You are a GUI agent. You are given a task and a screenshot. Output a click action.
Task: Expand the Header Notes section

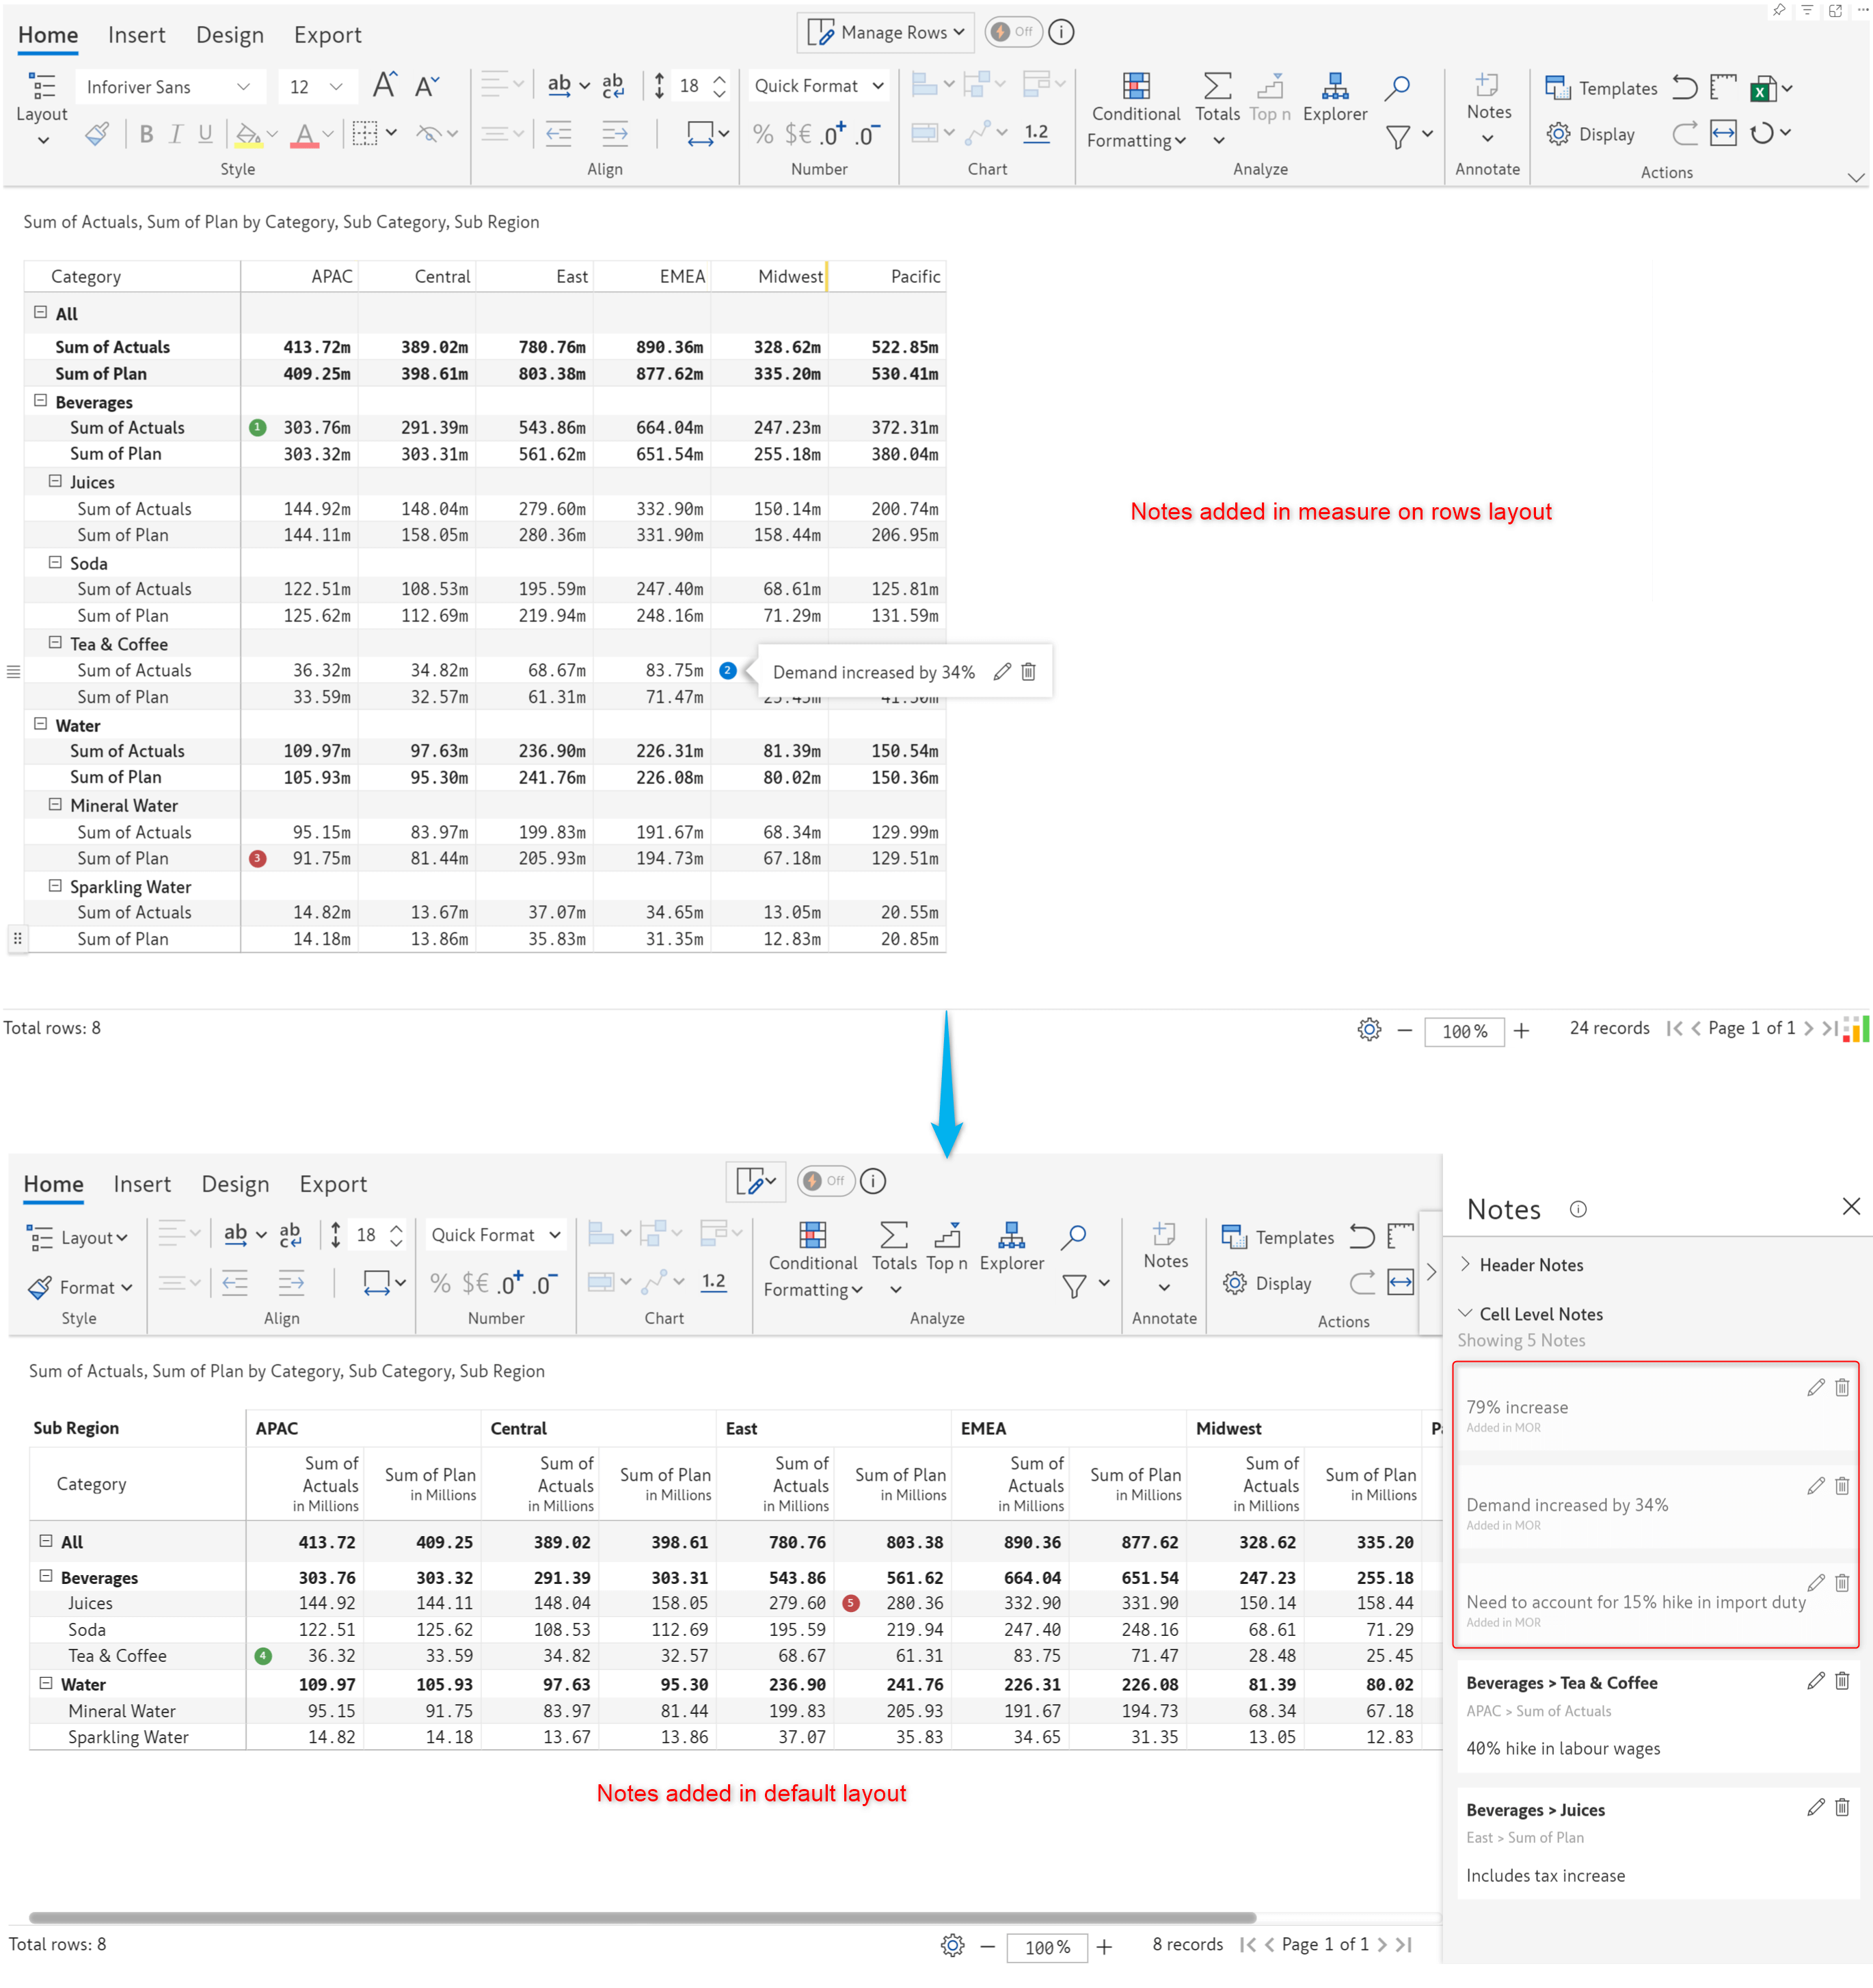point(1466,1264)
